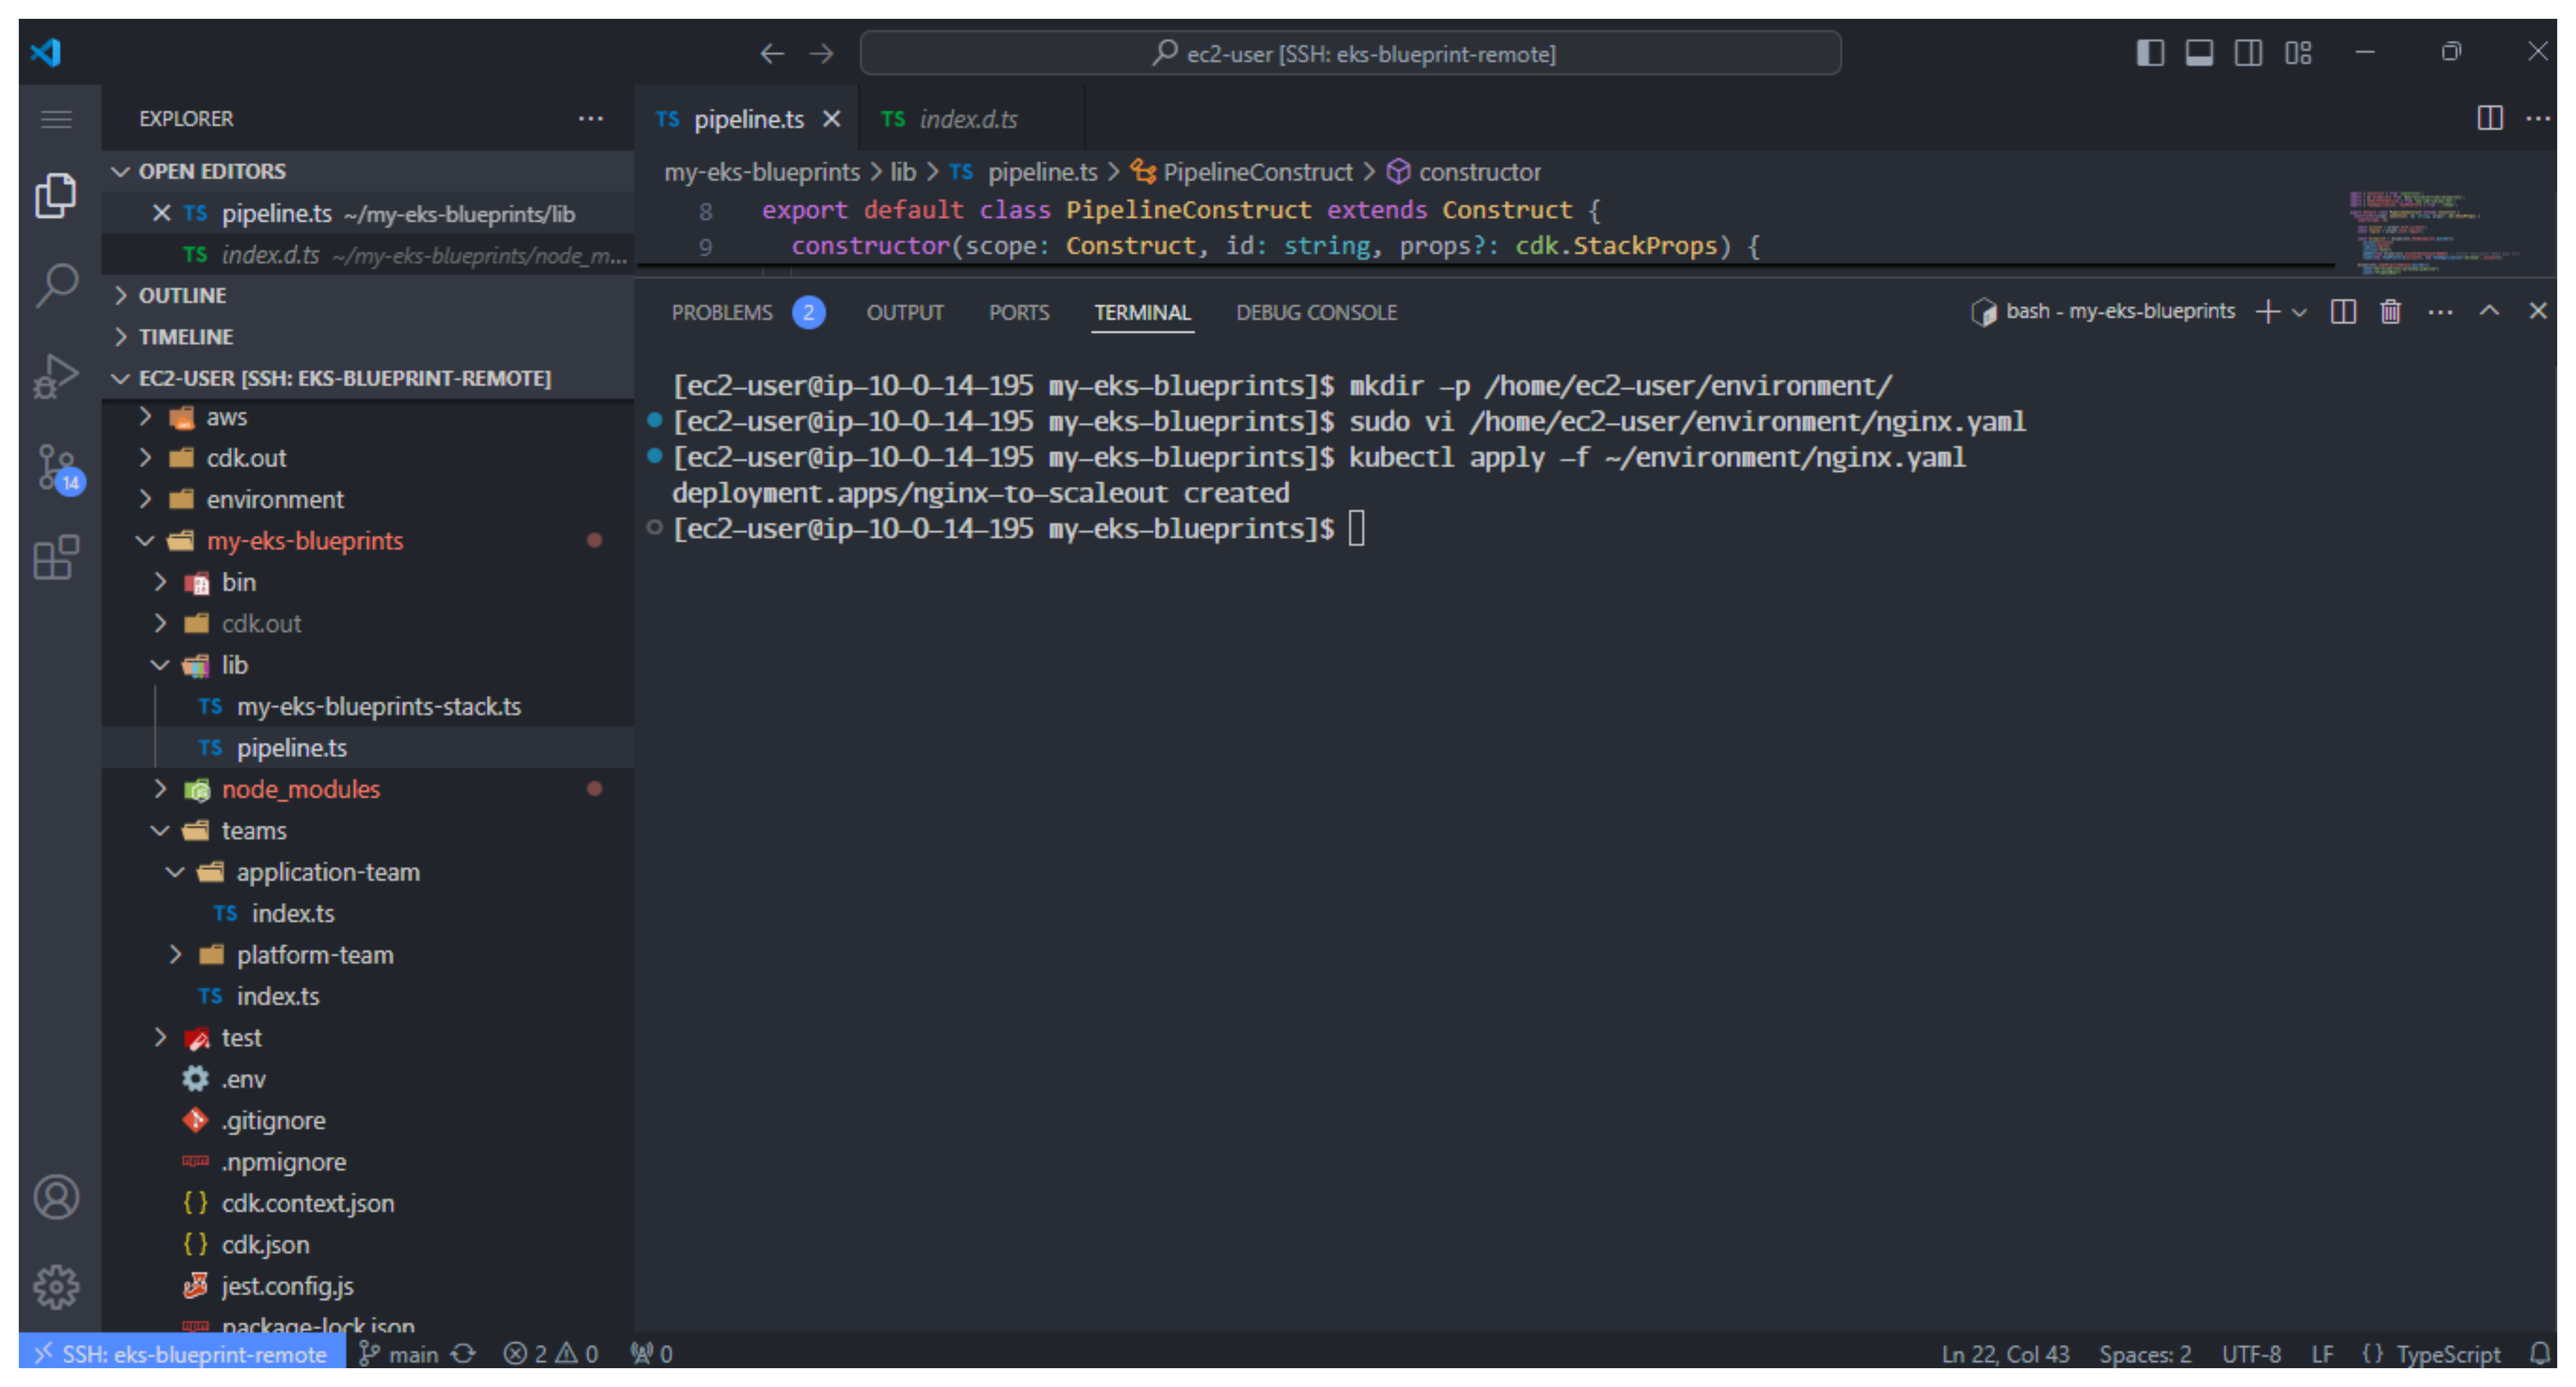Screen dimensions: 2576x1387
Task: Expand the OUTLINE section
Action: click(x=182, y=295)
